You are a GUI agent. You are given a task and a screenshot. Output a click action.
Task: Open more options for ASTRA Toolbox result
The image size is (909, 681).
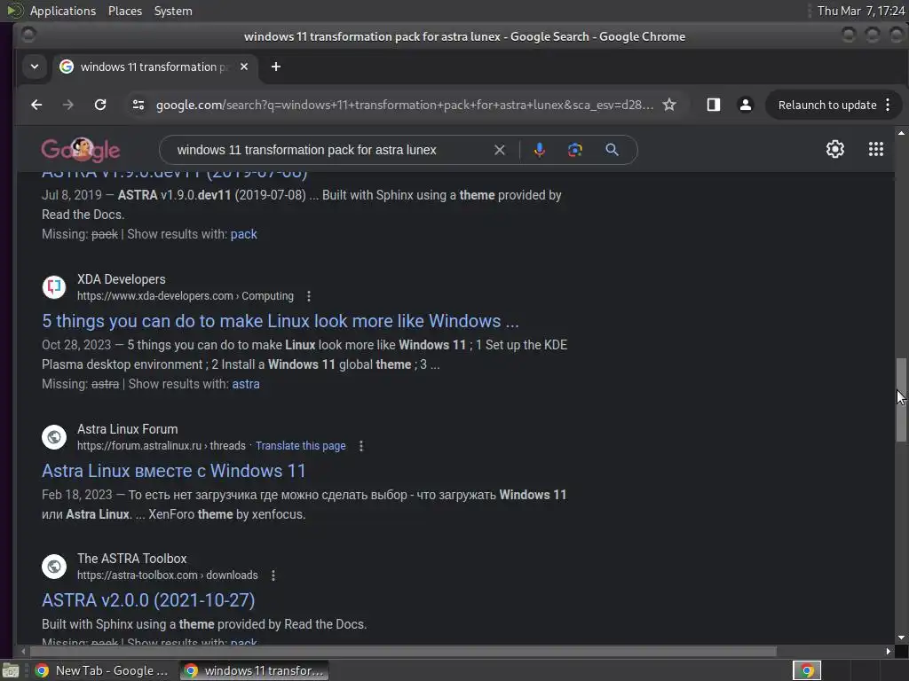point(273,575)
